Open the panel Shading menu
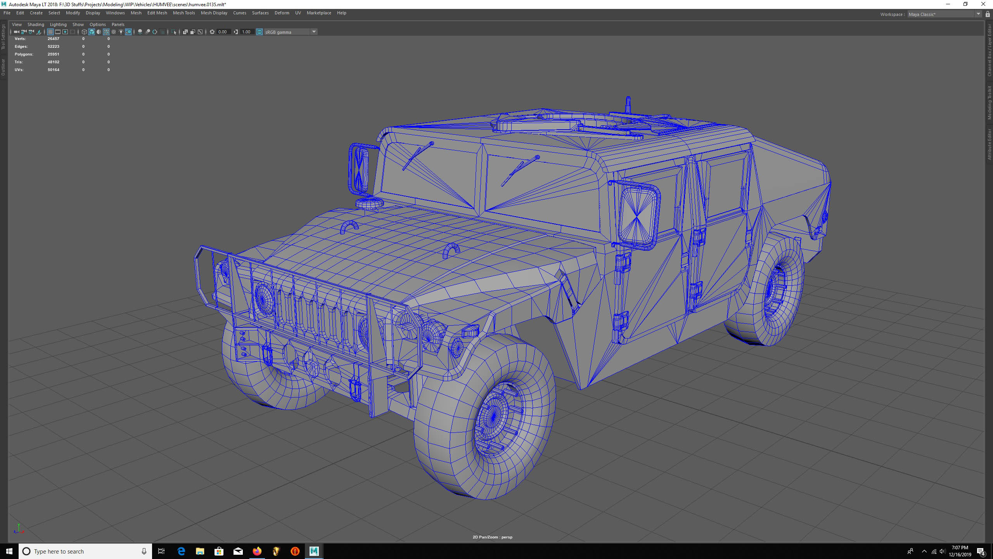The height and width of the screenshot is (559, 993). tap(36, 24)
